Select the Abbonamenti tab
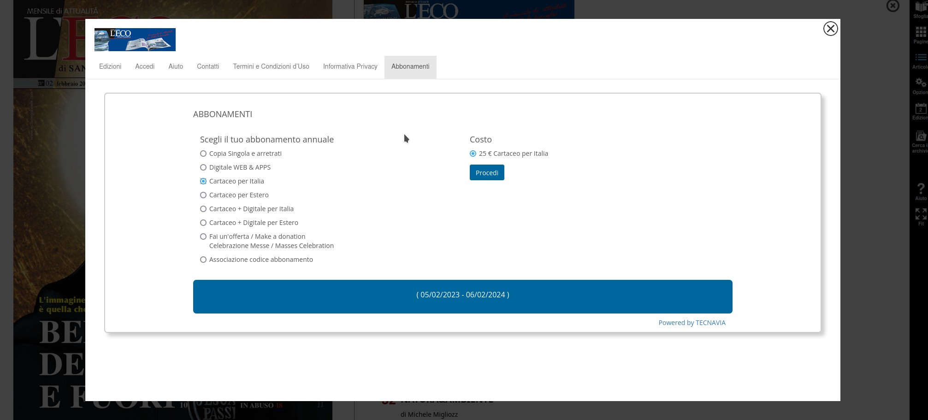Screen dimensions: 928x420 410,66
